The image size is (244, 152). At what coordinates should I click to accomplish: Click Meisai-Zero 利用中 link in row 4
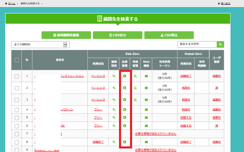186,110
